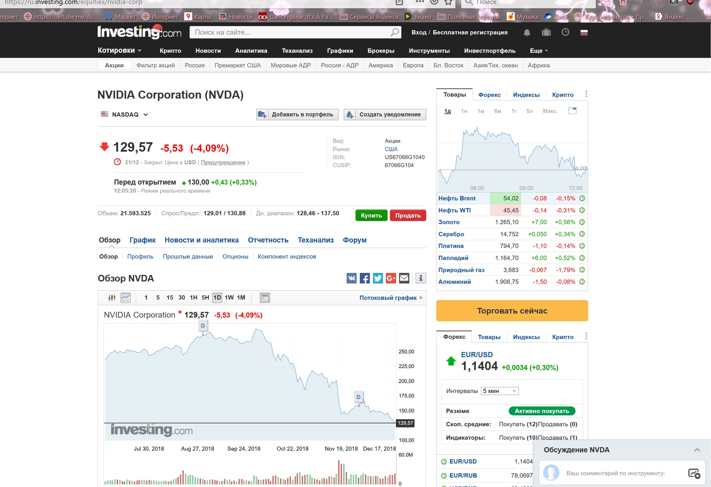The width and height of the screenshot is (711, 487).
Task: Click the clock history icon in header
Action: (x=565, y=32)
